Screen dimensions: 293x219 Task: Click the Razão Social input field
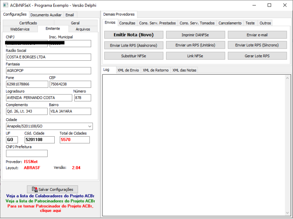(48, 57)
